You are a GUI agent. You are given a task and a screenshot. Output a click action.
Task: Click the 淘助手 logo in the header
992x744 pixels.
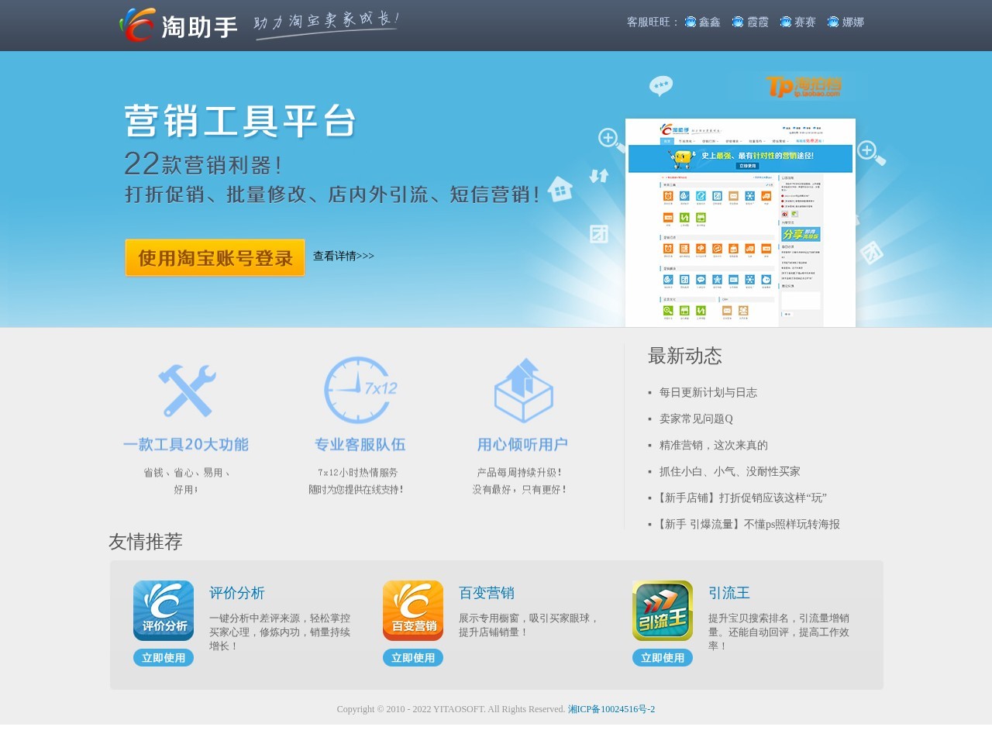pyautogui.click(x=178, y=25)
